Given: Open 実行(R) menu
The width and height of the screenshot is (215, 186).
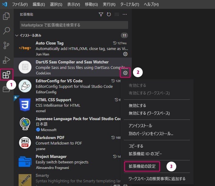Looking at the screenshot, I should coord(109,4).
